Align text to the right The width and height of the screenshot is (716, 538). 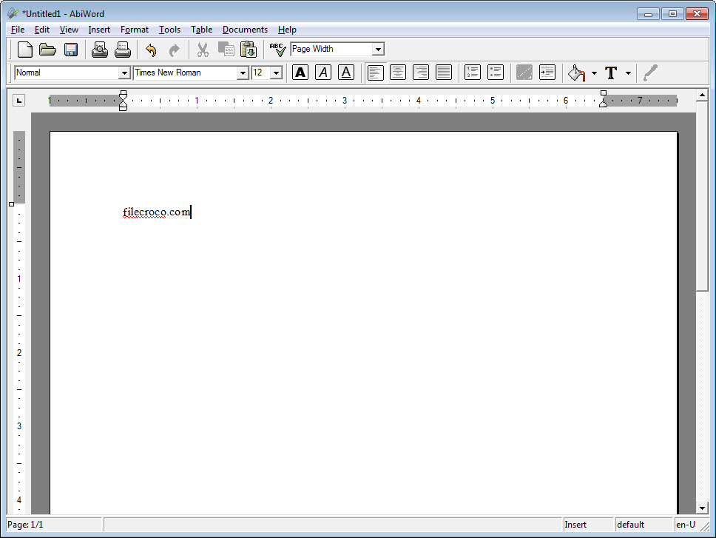(x=421, y=73)
